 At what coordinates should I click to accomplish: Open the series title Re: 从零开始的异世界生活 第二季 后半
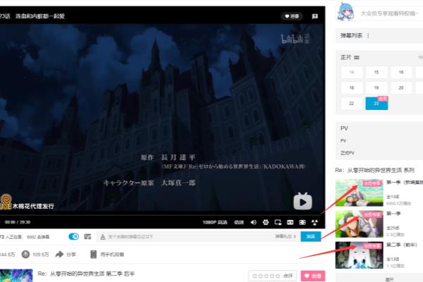(86, 274)
